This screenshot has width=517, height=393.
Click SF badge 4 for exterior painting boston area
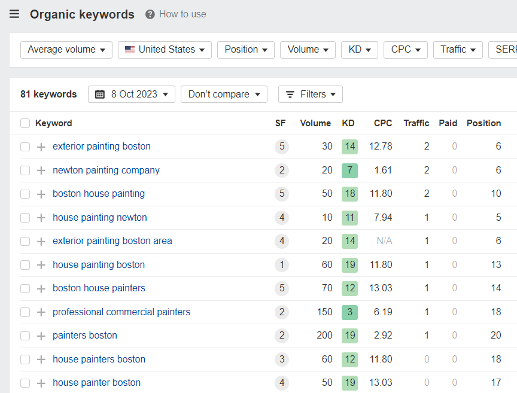click(282, 241)
